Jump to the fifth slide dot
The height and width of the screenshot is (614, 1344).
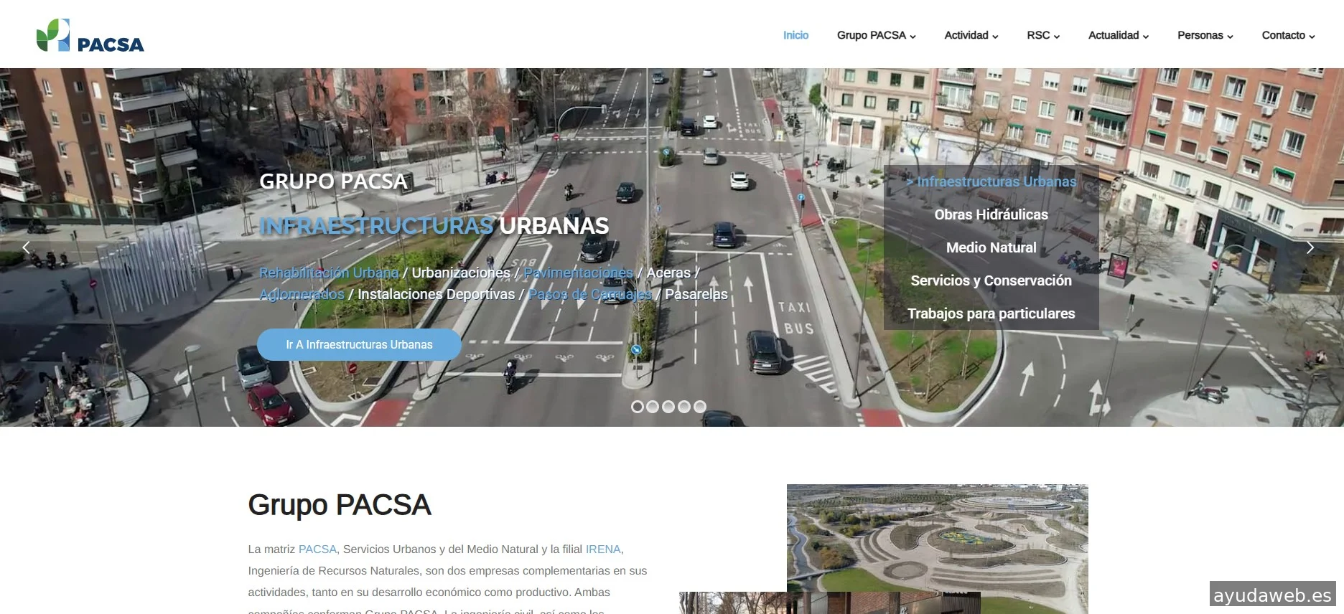(x=700, y=407)
